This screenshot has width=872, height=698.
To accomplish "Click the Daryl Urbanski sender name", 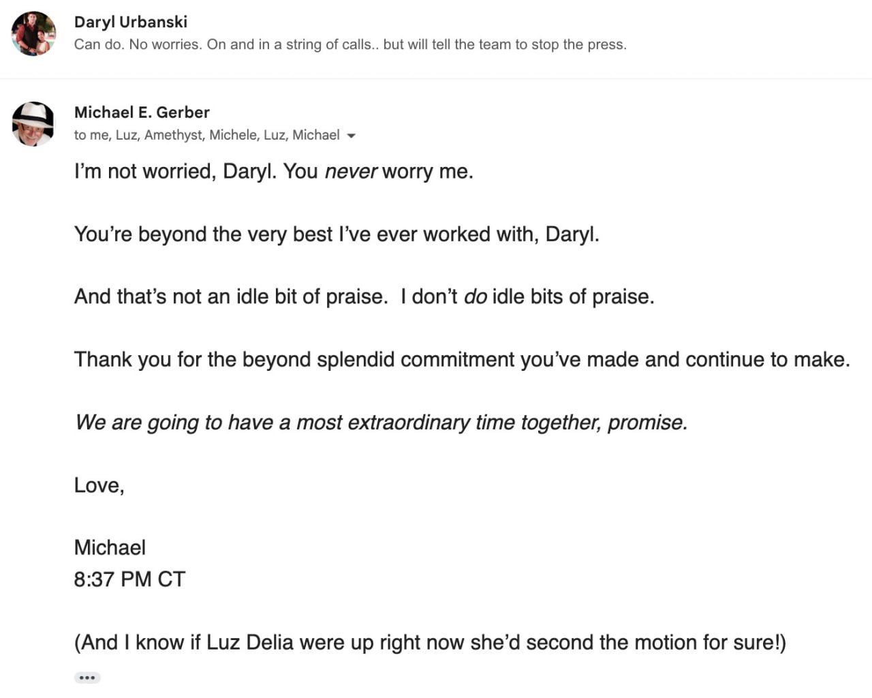I will (131, 22).
